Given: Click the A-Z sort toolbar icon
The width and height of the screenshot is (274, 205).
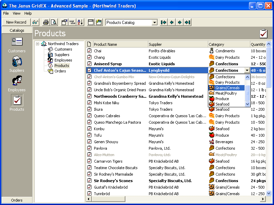Looking at the screenshot, I should (80, 22).
